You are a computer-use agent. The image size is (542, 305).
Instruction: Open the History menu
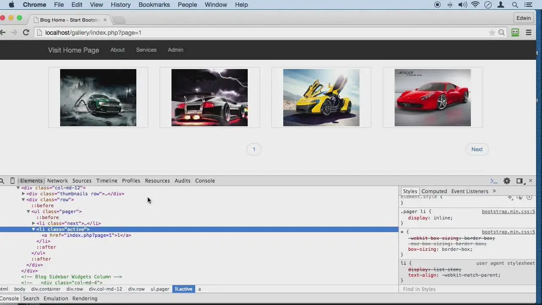pyautogui.click(x=121, y=5)
